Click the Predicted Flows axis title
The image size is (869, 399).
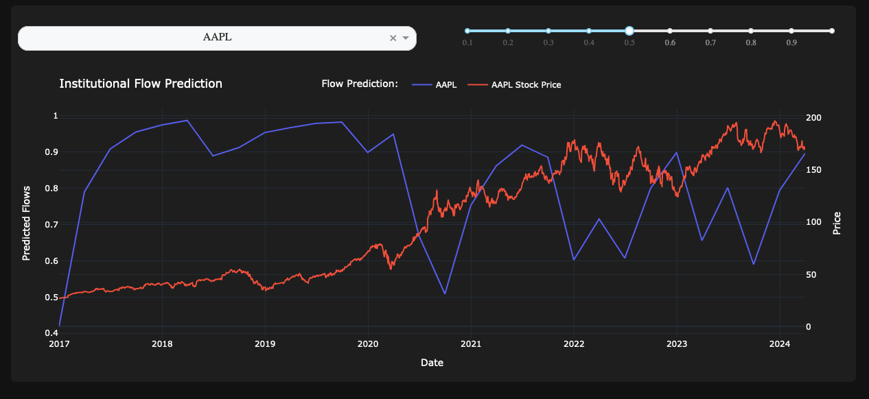tap(27, 223)
